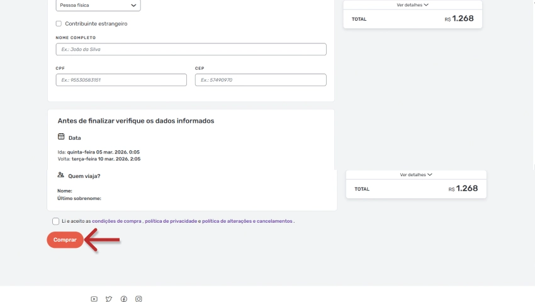Open the política de privacidade link
535x302 pixels.
click(171, 221)
